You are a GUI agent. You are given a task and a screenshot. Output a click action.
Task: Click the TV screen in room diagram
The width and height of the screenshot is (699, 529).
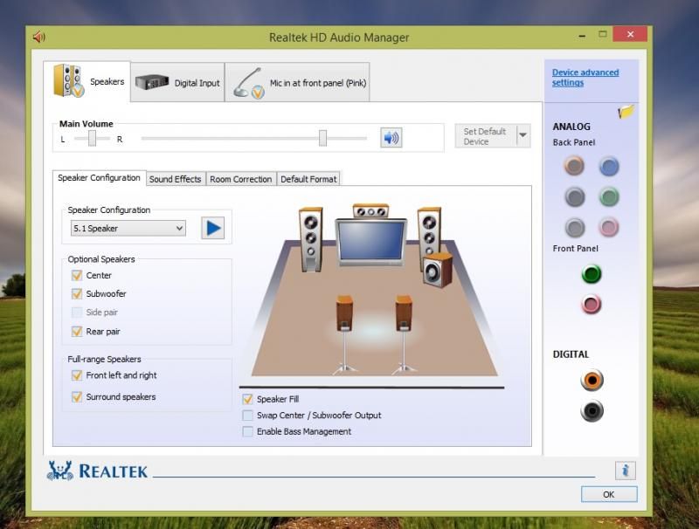pyautogui.click(x=370, y=240)
